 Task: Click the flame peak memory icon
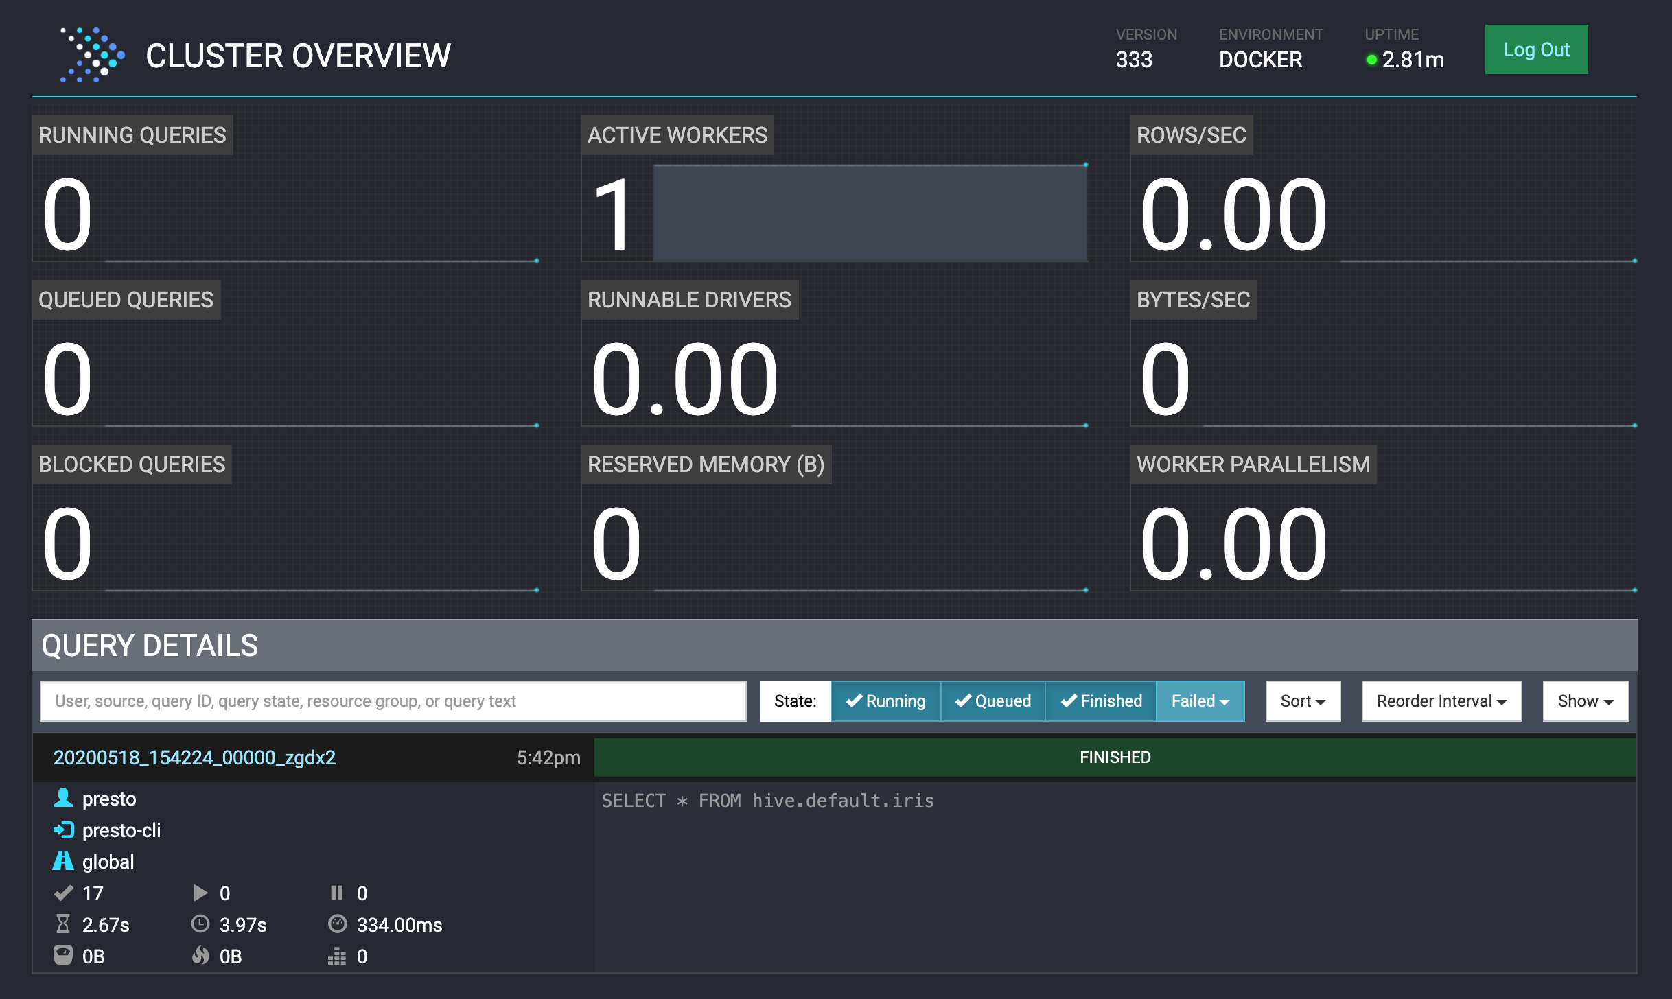click(200, 956)
